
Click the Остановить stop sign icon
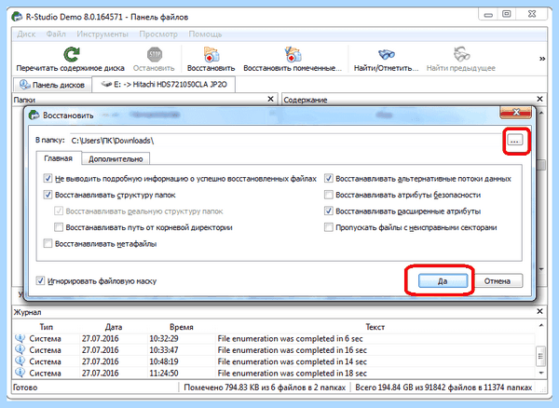click(155, 55)
